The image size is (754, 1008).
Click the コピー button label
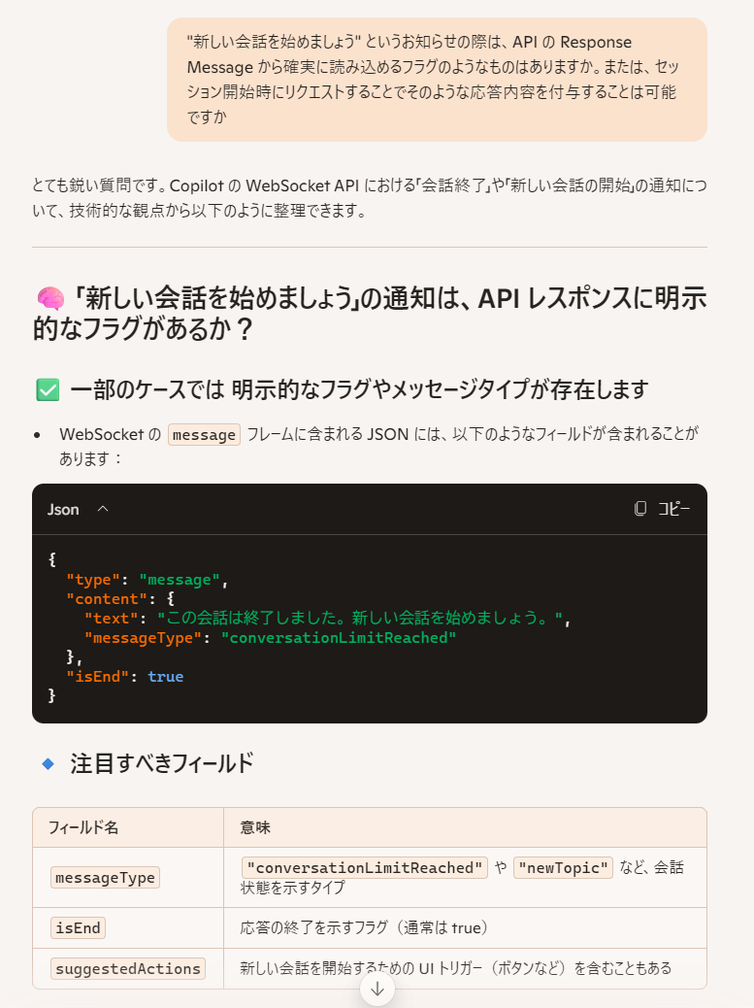pos(673,509)
